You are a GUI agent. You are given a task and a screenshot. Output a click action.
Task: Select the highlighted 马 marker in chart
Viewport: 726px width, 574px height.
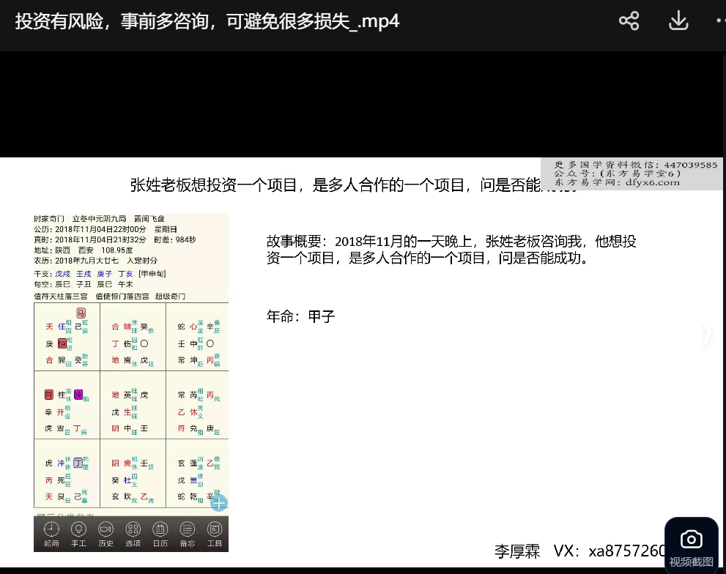pyautogui.click(x=81, y=313)
